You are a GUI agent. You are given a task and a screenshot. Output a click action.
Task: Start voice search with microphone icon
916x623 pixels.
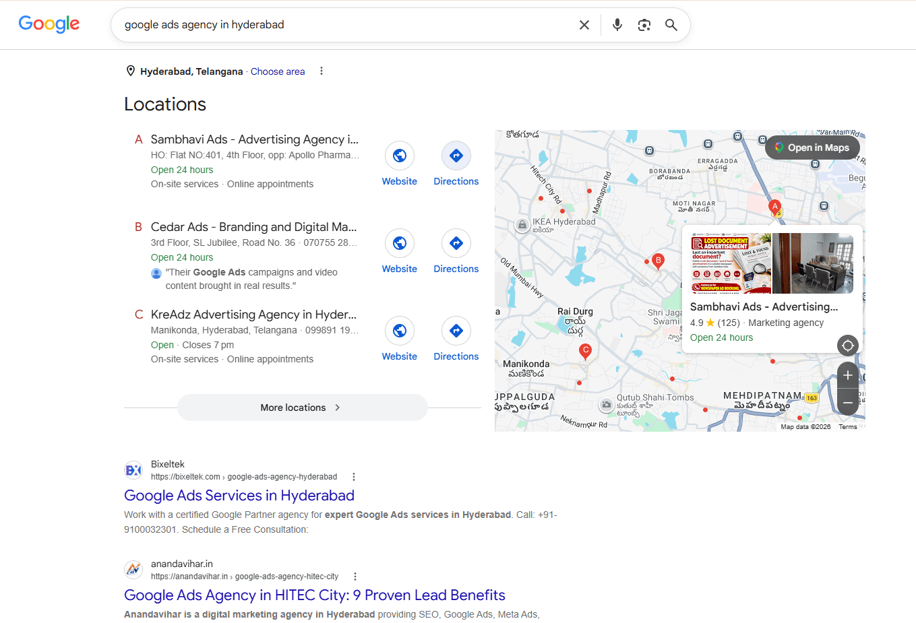(617, 25)
